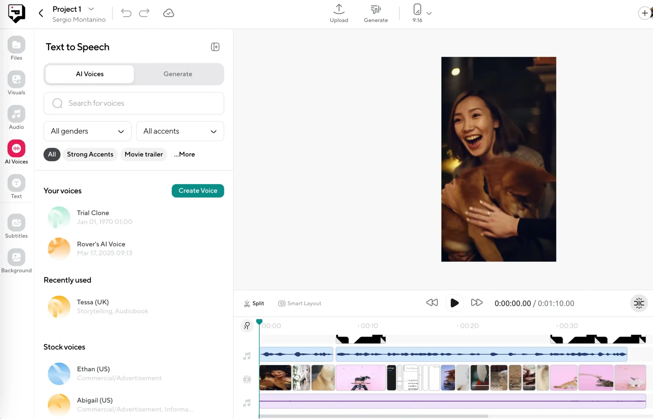Click the Search for voices field

pyautogui.click(x=134, y=103)
